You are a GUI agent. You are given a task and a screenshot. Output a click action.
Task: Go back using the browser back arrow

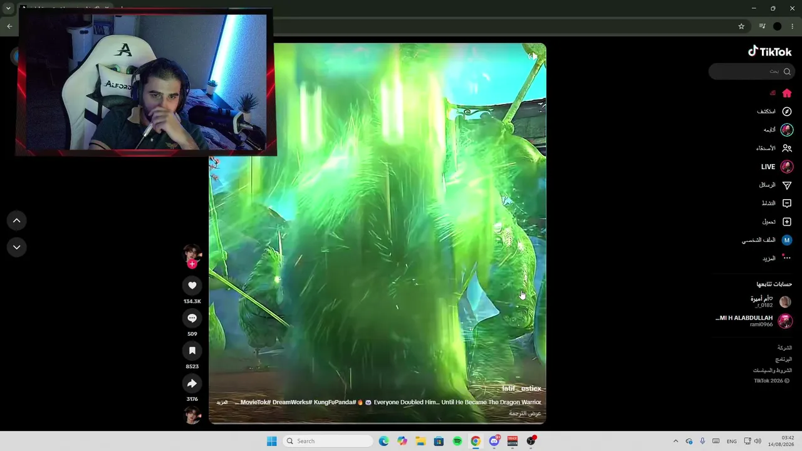click(x=9, y=26)
